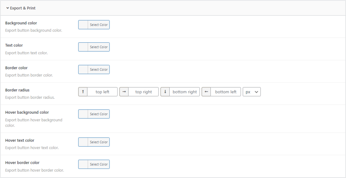Screen dimensions: 346x178
Task: Click Select Color for Text color
Action: [99, 47]
